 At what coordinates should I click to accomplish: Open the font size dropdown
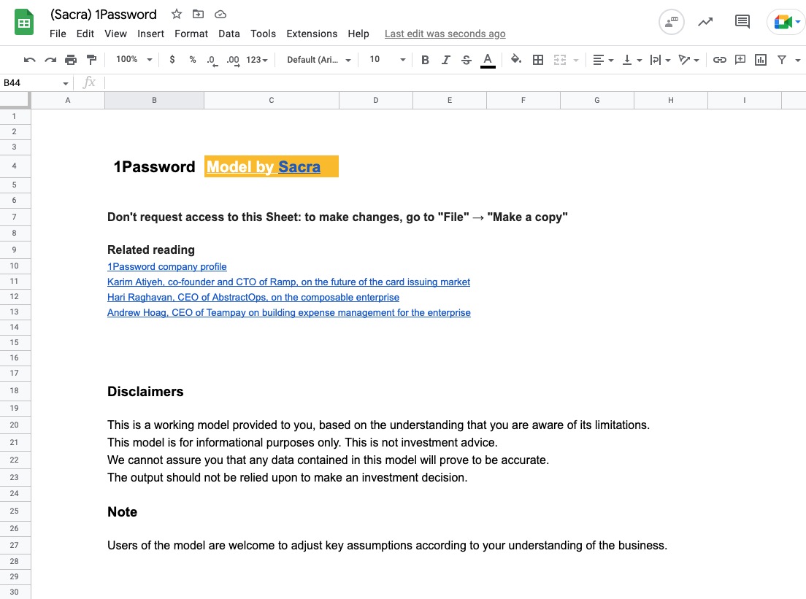388,60
